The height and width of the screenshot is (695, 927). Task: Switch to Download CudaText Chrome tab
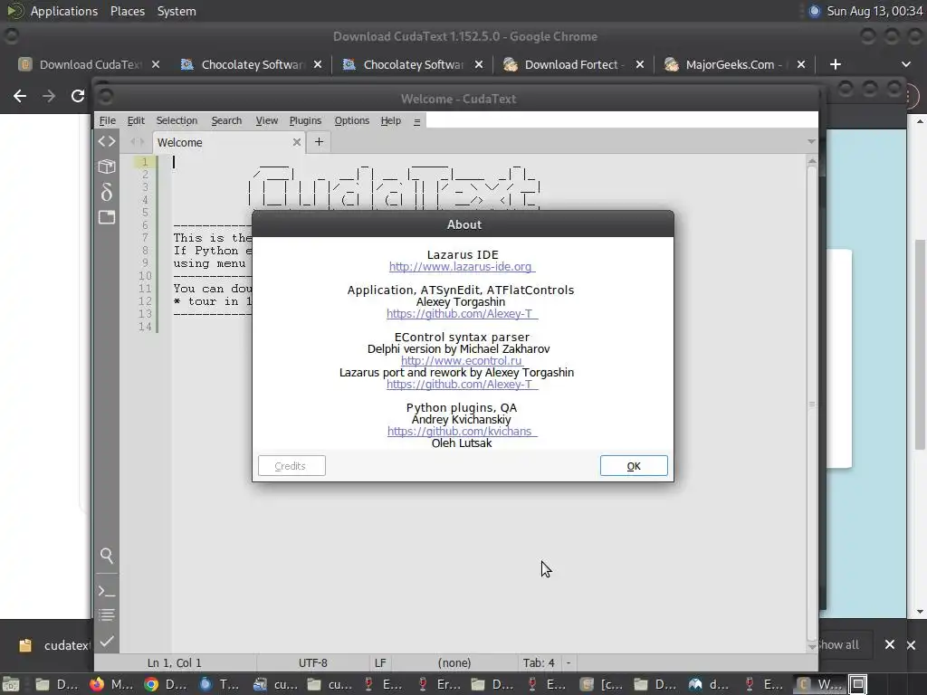tap(89, 64)
